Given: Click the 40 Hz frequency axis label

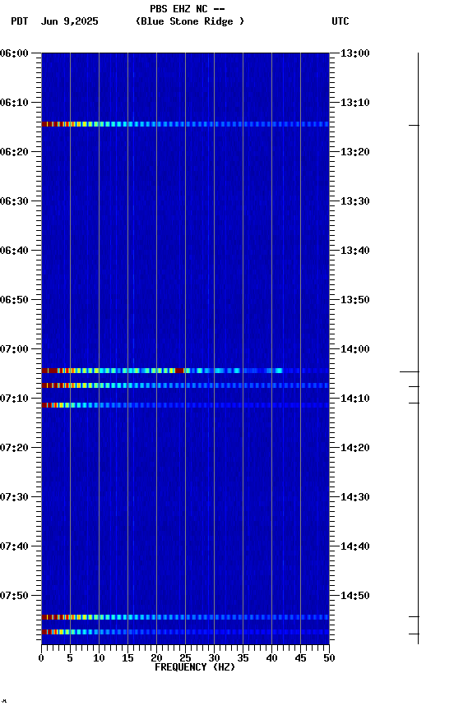Looking at the screenshot, I should 271,658.
